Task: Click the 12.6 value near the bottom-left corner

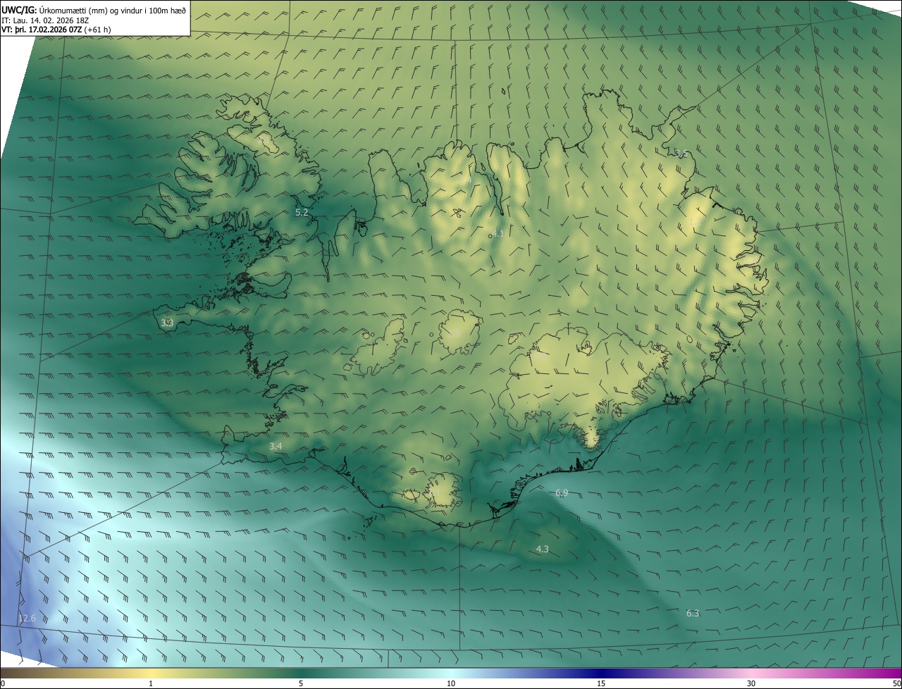Action: point(27,619)
